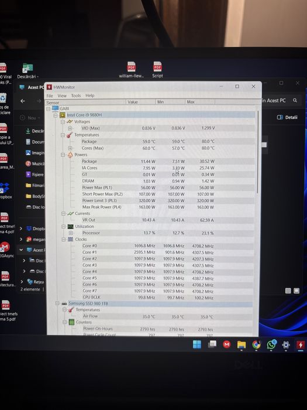Click the Currents graph icon
307x410 pixels.
pos(71,214)
